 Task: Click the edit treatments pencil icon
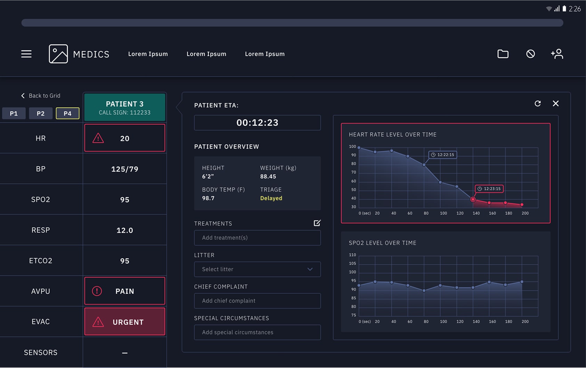tap(317, 223)
